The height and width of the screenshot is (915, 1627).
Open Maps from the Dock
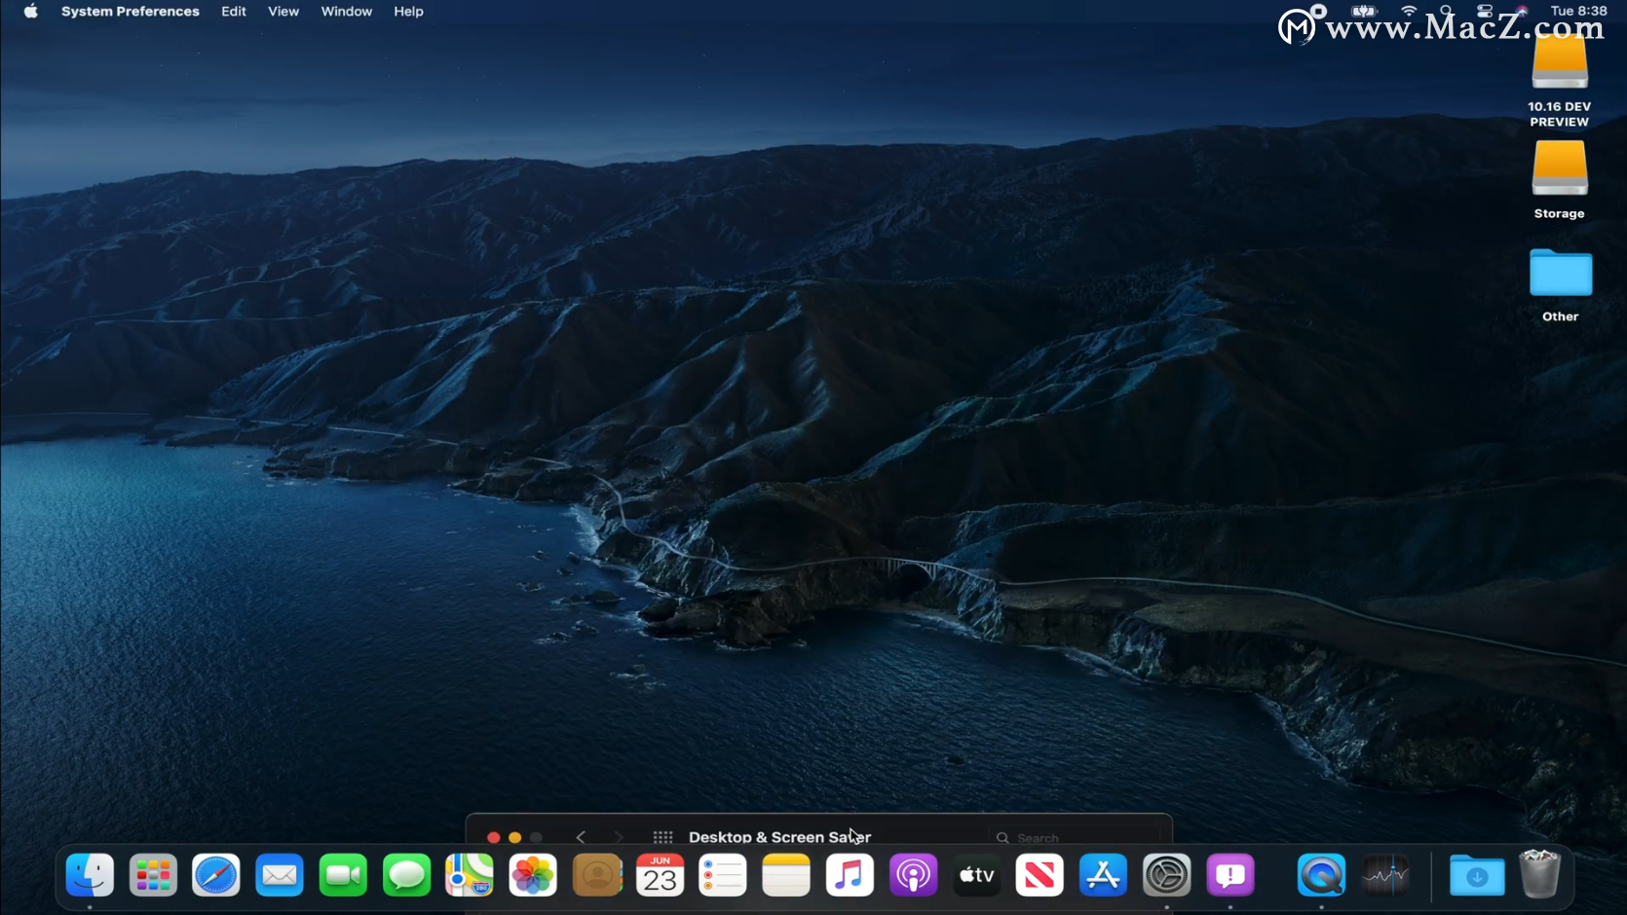(470, 875)
